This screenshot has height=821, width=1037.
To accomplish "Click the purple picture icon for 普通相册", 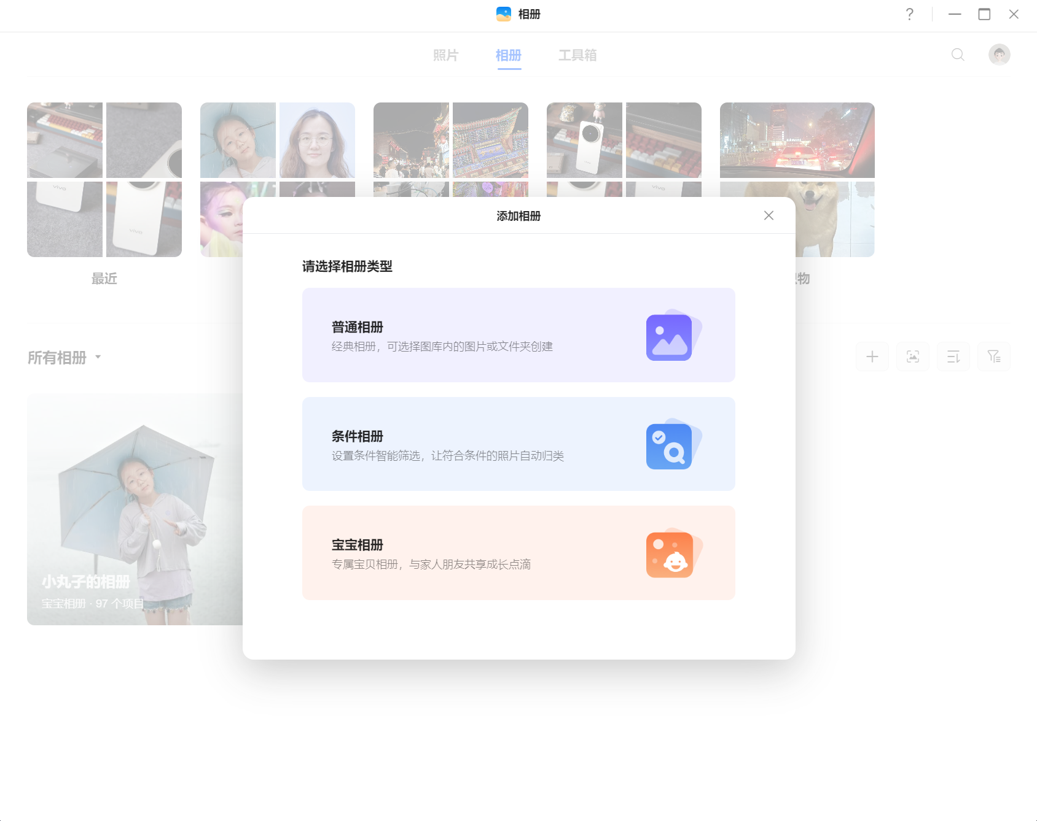I will coord(673,336).
